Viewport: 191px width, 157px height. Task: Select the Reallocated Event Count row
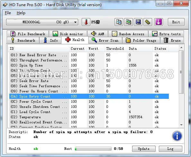pos(89,122)
